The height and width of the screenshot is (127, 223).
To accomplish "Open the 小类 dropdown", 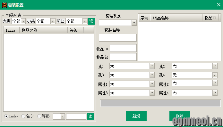I will click(53, 21).
